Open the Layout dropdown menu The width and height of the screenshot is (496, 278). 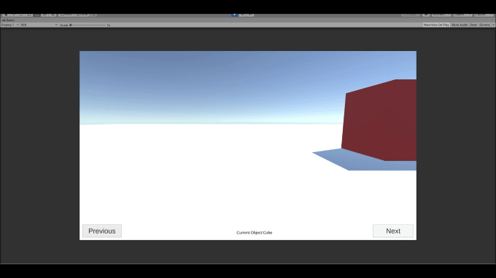tap(484, 15)
